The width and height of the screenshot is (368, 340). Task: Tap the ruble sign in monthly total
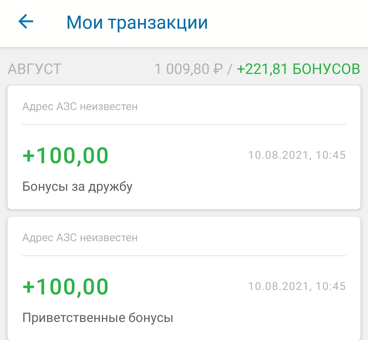point(218,69)
